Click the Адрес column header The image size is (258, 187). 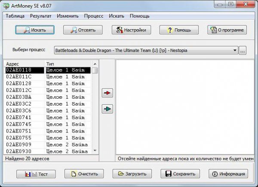tap(25, 64)
